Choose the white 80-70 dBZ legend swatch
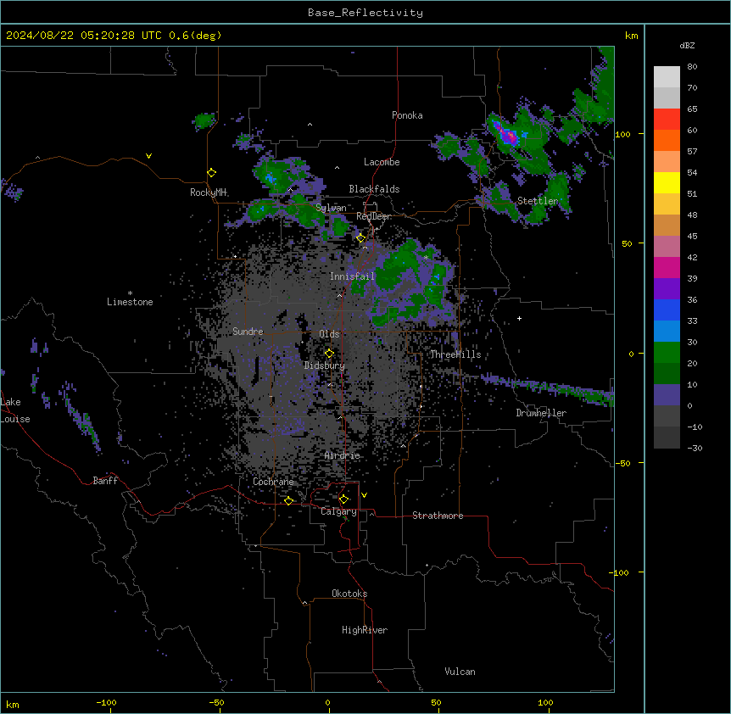731x714 pixels. 667,77
